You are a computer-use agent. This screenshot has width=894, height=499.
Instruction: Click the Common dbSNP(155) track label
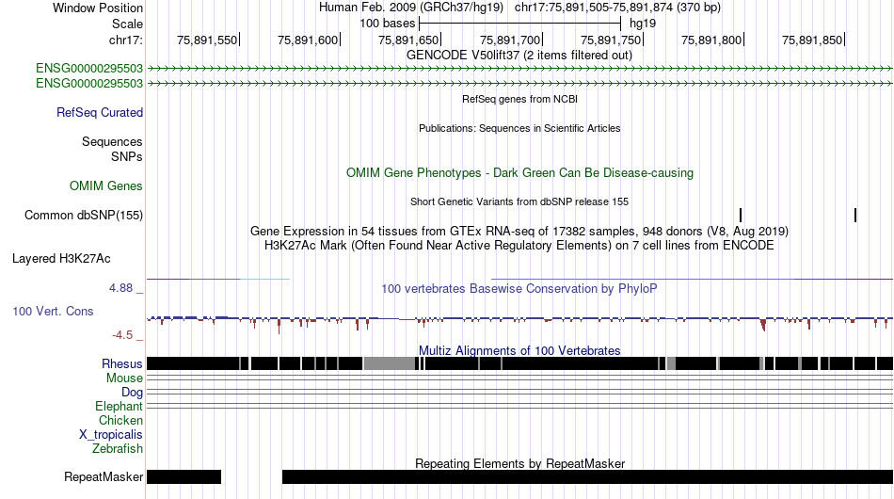[84, 215]
